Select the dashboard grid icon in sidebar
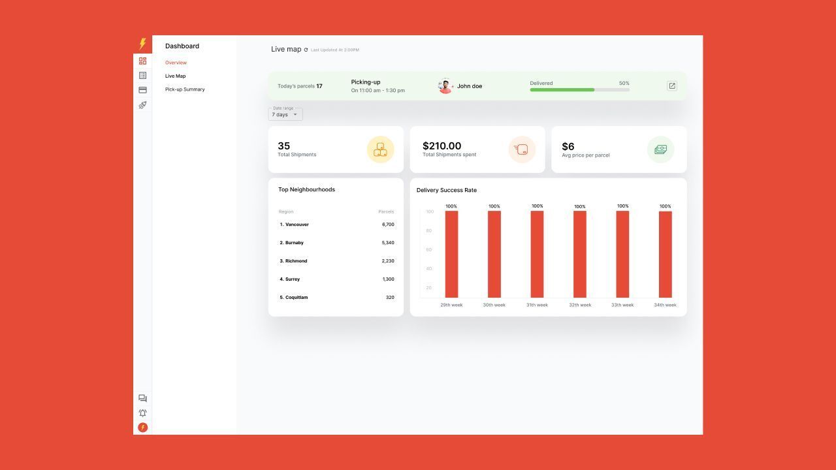This screenshot has width=836, height=470. point(142,61)
